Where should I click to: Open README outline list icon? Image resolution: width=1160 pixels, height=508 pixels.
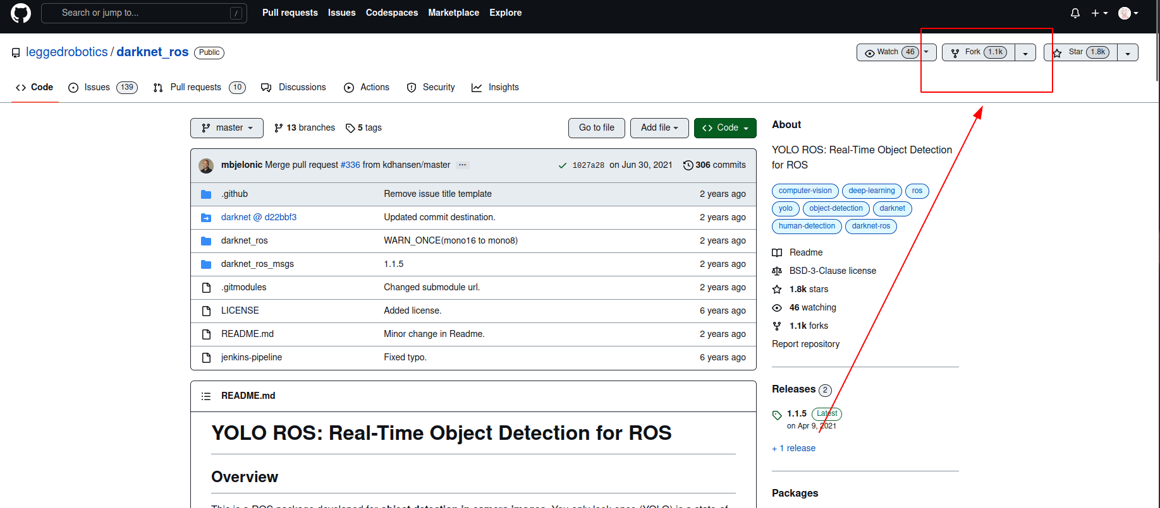tap(206, 396)
